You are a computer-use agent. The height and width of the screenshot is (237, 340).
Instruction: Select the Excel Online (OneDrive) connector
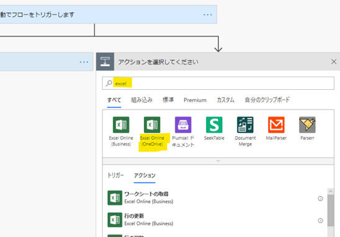[x=152, y=131]
